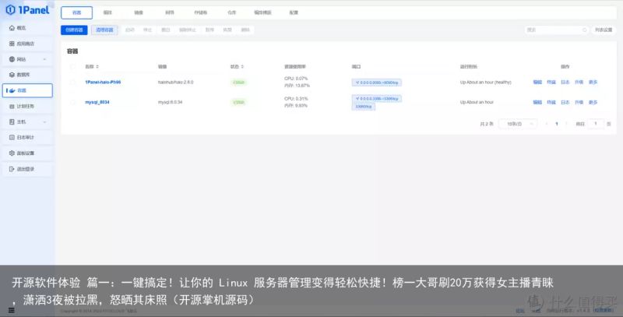Open the 1Panel-halo container name link
Viewport: 623px width, 317px height.
(x=103, y=83)
